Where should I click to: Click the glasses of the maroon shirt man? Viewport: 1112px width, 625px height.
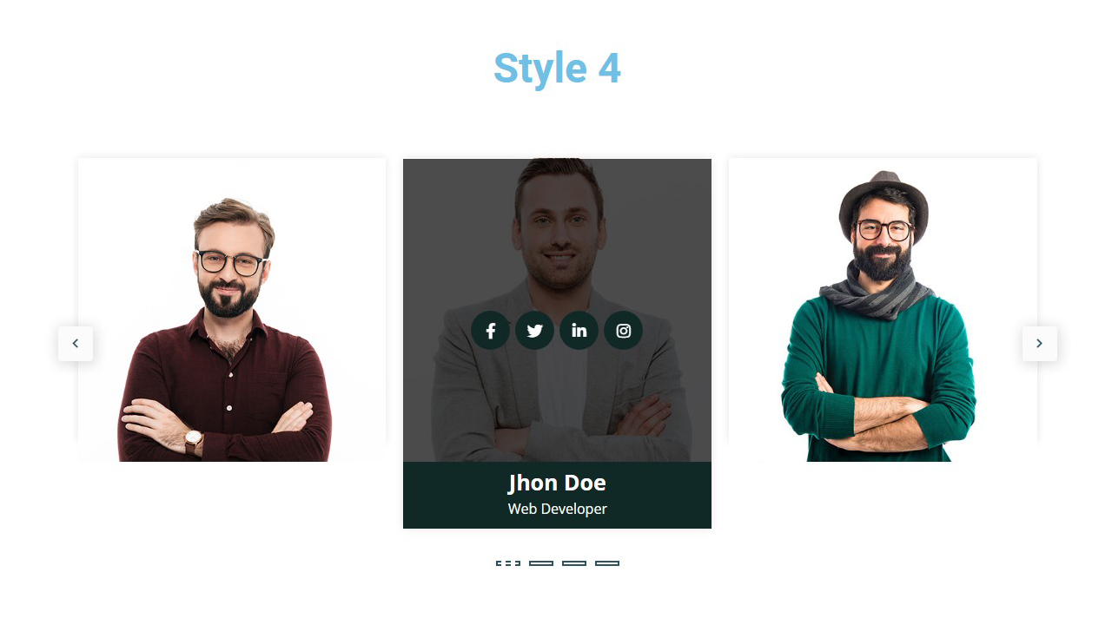tap(231, 263)
